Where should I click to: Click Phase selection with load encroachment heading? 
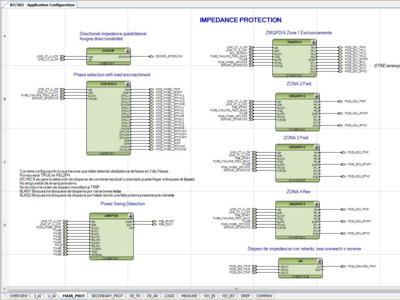pos(112,75)
